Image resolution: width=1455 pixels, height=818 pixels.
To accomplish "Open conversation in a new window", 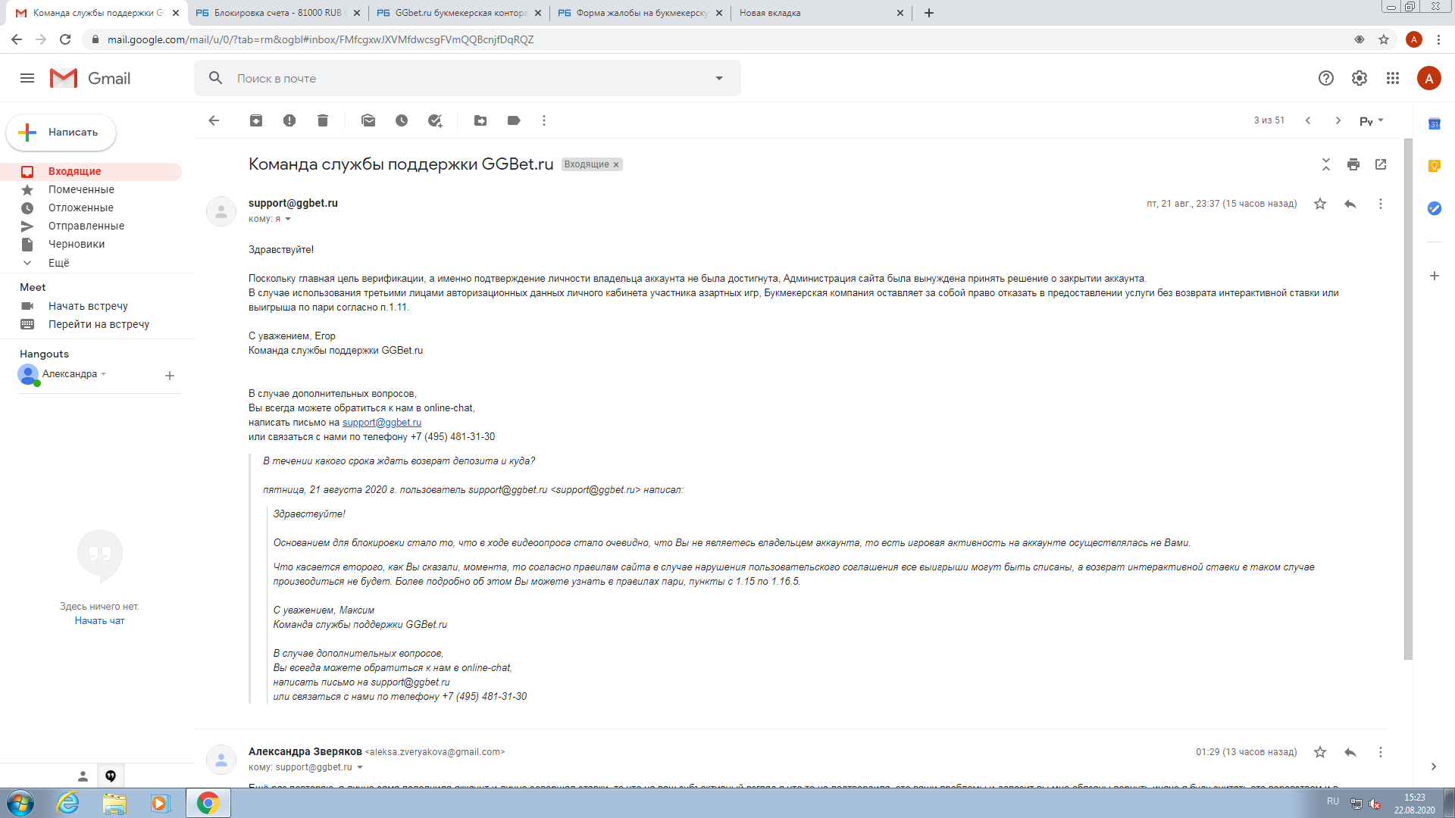I will (1381, 164).
